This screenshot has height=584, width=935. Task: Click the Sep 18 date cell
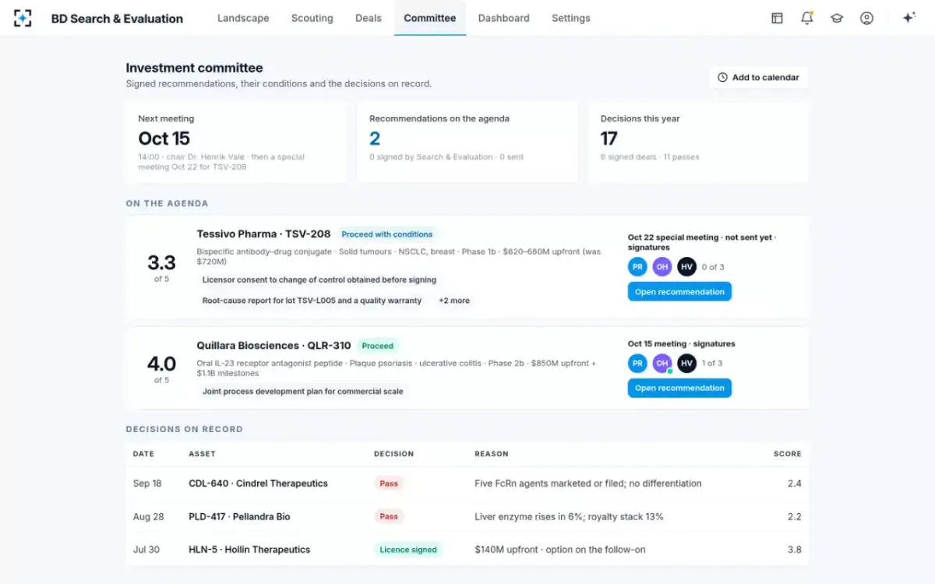tap(147, 484)
